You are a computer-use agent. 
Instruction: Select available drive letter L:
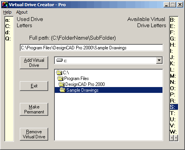174,70
